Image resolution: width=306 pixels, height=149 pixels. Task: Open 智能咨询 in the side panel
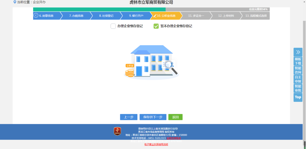pyautogui.click(x=298, y=70)
